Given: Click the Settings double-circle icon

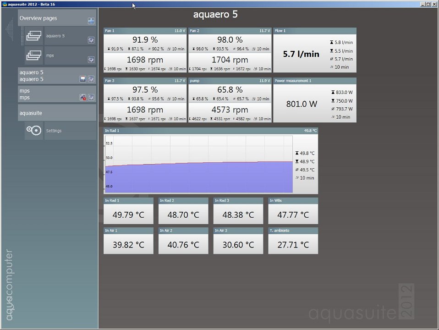Looking at the screenshot, I should (x=34, y=131).
